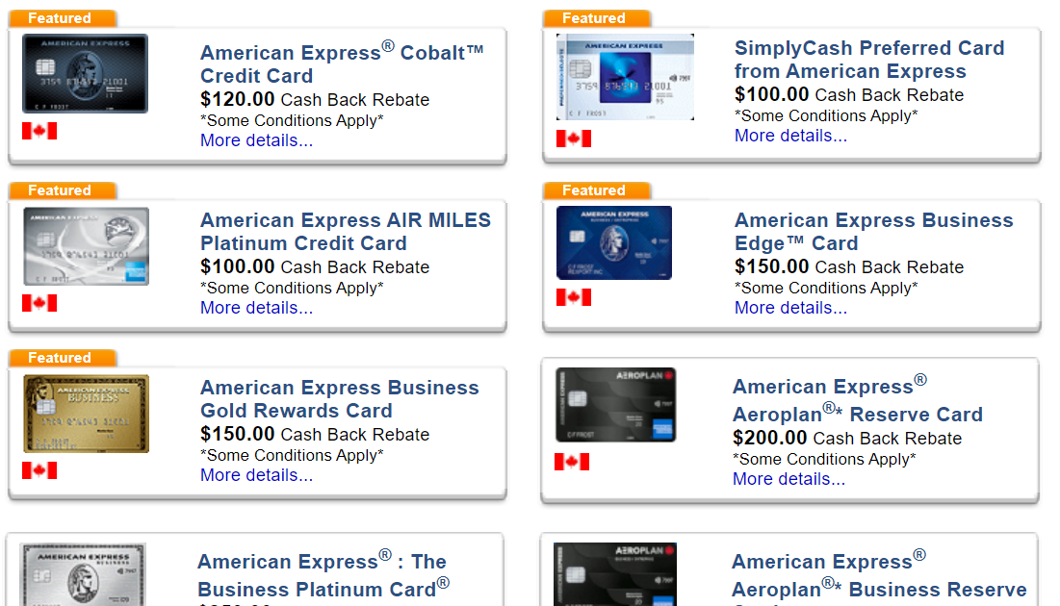Click American Express Business Edge Card title
This screenshot has width=1060, height=606.
874,232
